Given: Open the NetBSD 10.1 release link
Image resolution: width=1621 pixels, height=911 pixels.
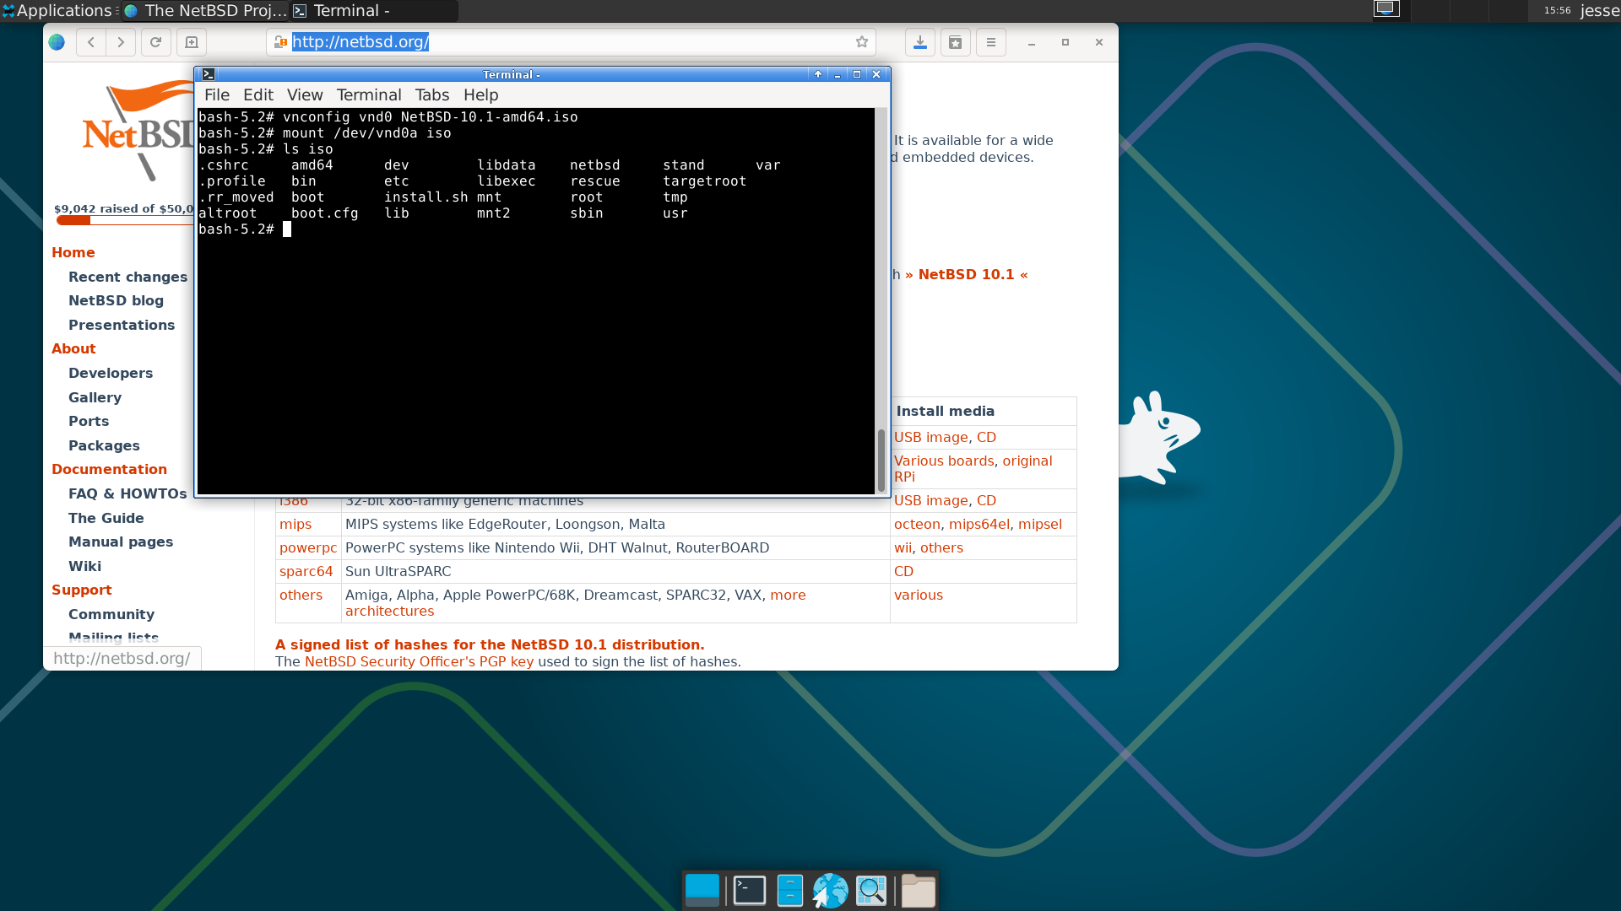Looking at the screenshot, I should pyautogui.click(x=966, y=274).
